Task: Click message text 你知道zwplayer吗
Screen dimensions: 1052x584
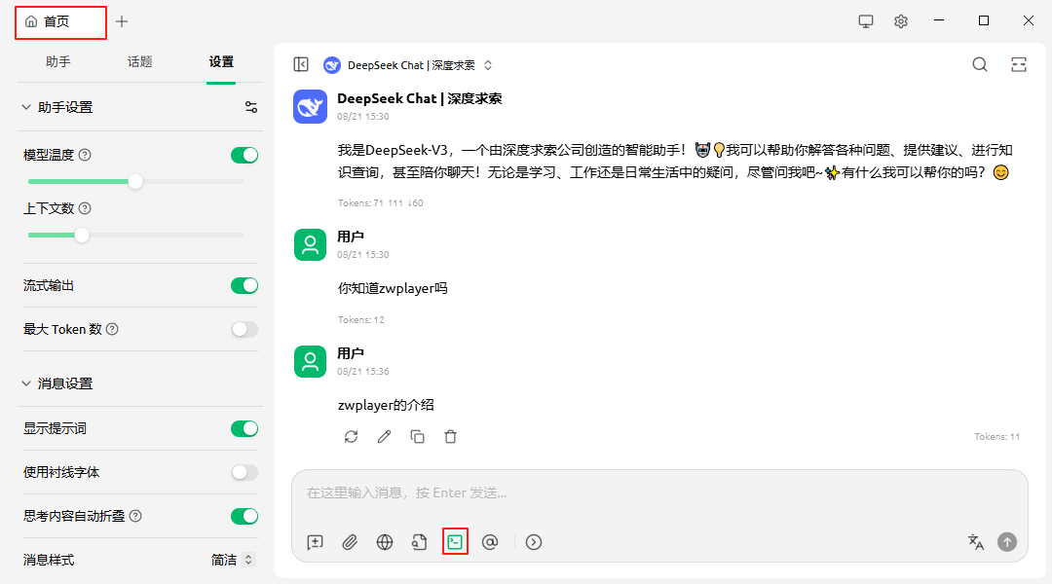Action: 393,289
